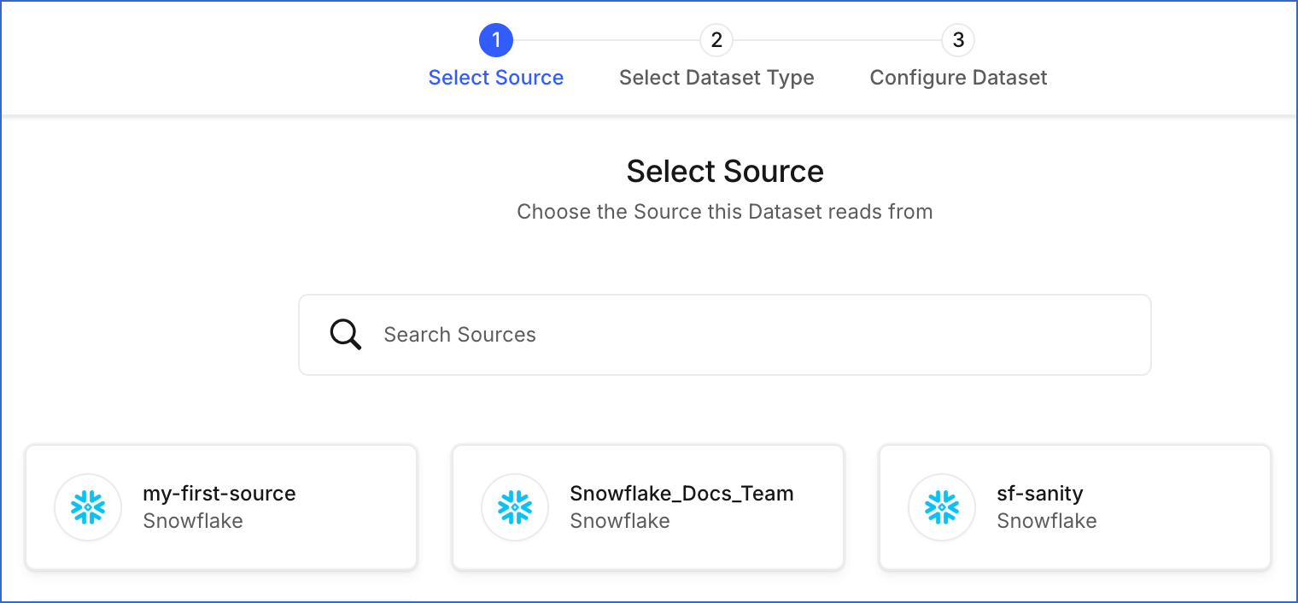The image size is (1298, 603).
Task: Click 'Choose the Source this Dataset reads from' text
Action: click(725, 212)
